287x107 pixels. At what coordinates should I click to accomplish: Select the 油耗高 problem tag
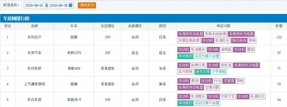click(220, 49)
